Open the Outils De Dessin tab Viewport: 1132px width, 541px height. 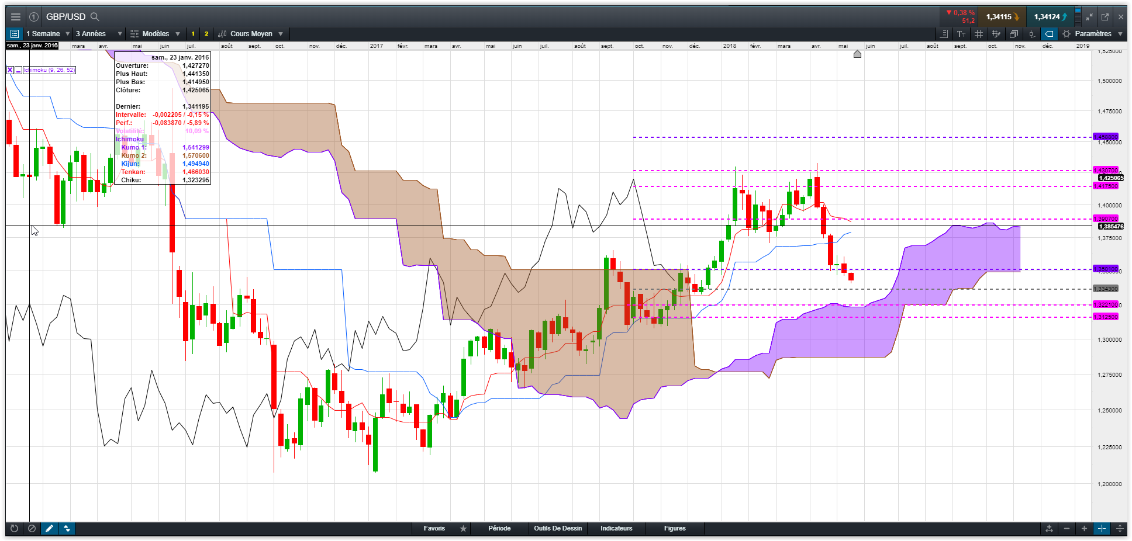coord(558,528)
